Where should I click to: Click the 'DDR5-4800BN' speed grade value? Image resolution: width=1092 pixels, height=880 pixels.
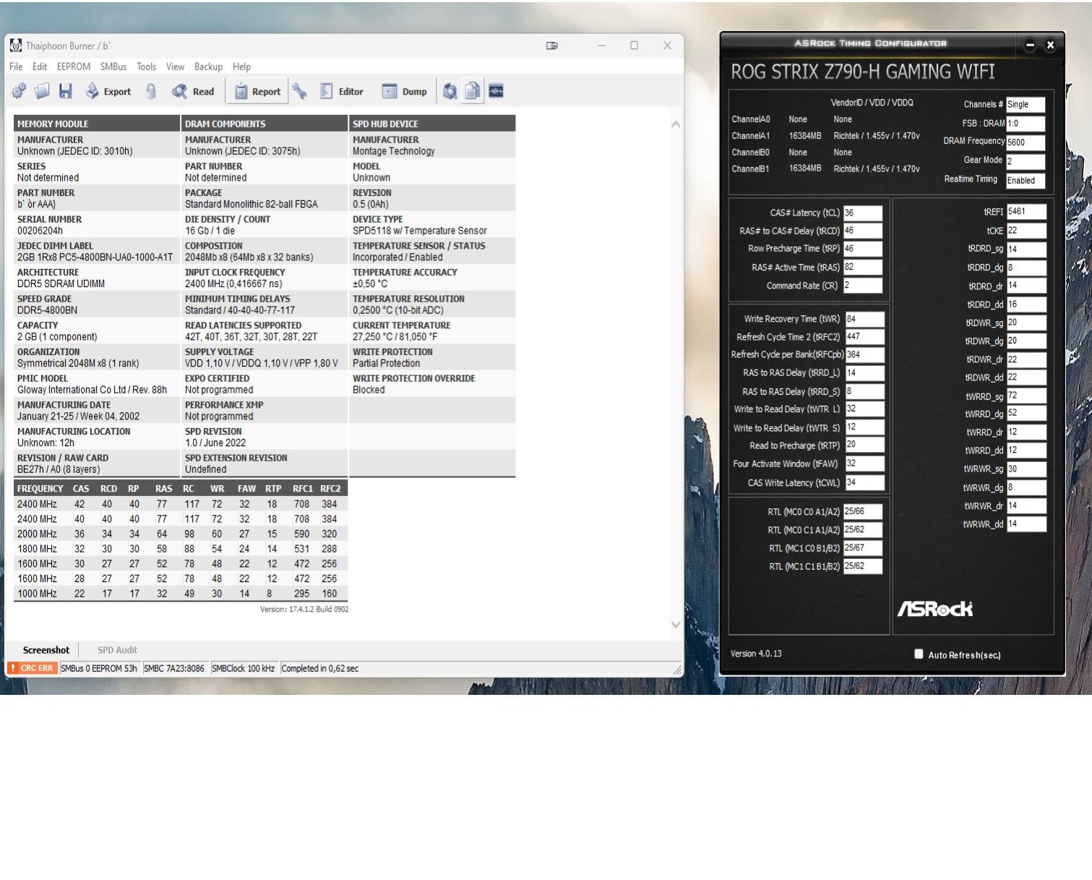pos(47,310)
